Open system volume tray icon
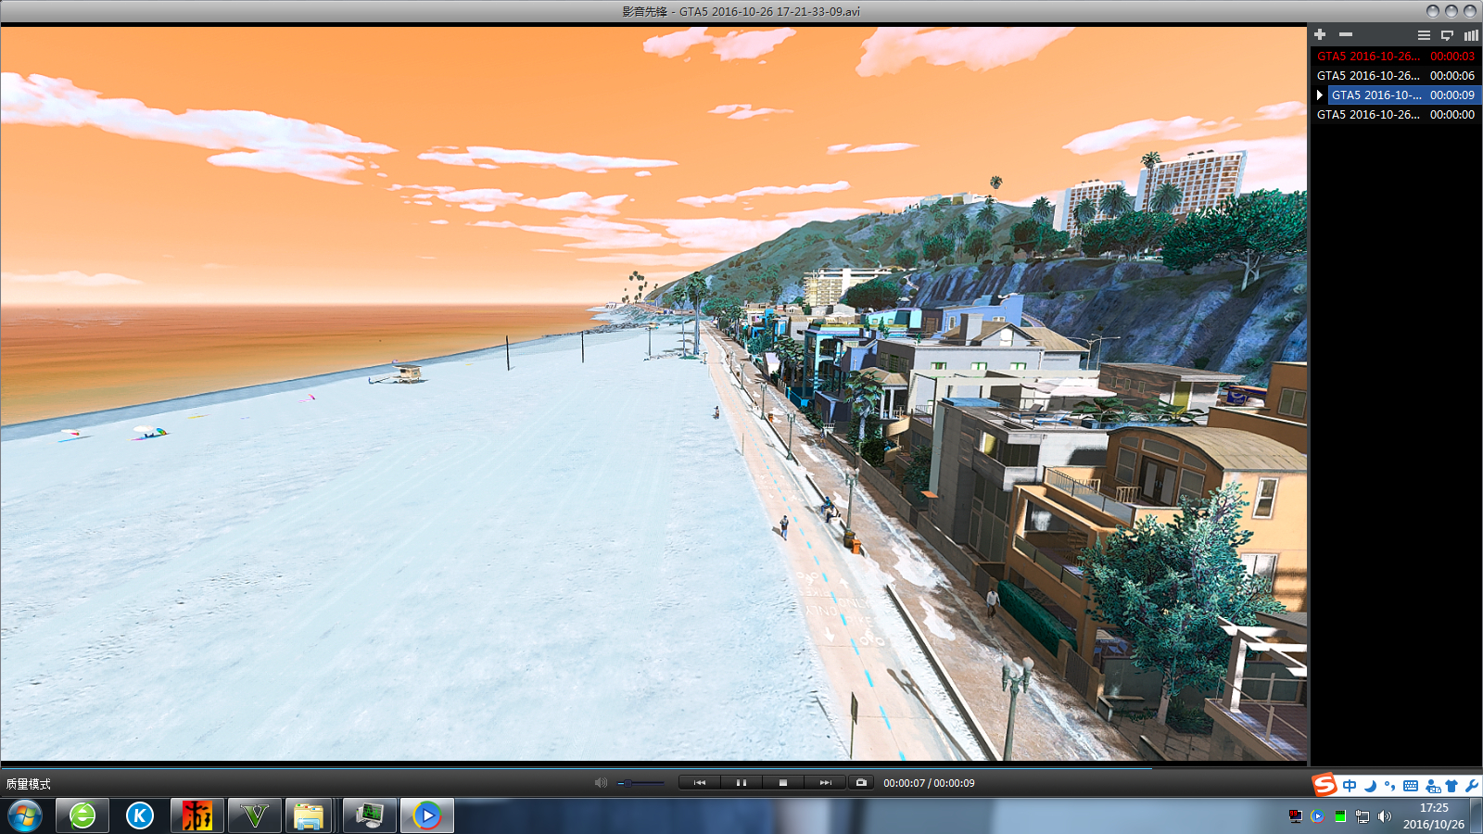 point(1385,816)
